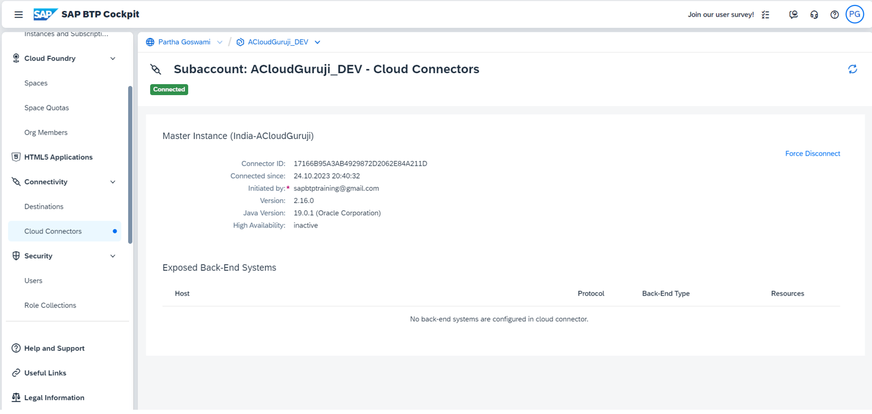Collapse the Cloud Foundry section

(x=112, y=59)
